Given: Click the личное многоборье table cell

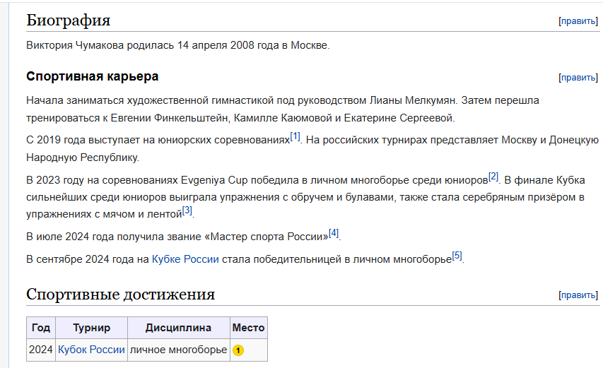Looking at the screenshot, I should [x=178, y=350].
